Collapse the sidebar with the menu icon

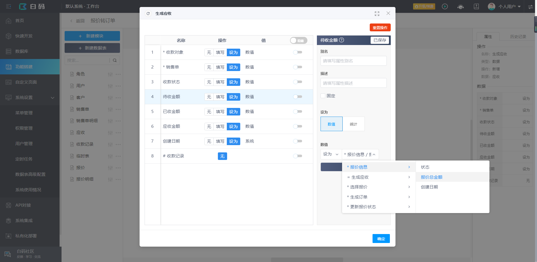point(9,6)
